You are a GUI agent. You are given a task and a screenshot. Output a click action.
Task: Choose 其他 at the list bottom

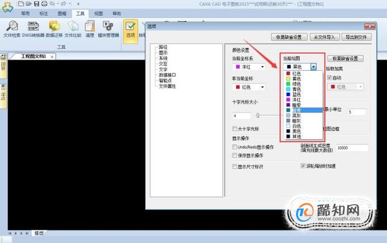[304, 137]
